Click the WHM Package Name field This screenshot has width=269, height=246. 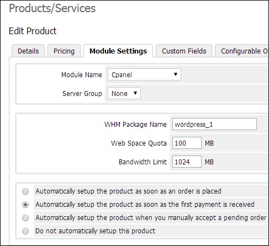point(214,124)
